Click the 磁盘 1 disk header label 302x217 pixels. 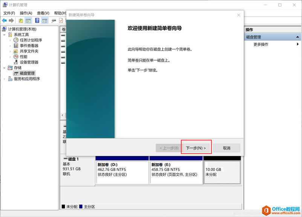(74, 159)
